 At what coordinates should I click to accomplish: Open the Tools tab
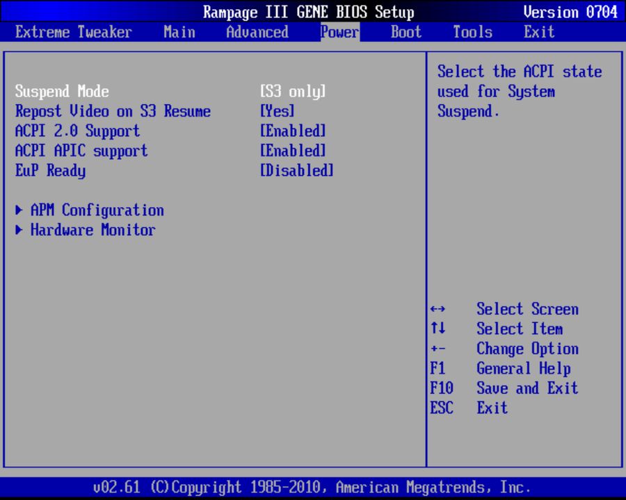pyautogui.click(x=473, y=32)
